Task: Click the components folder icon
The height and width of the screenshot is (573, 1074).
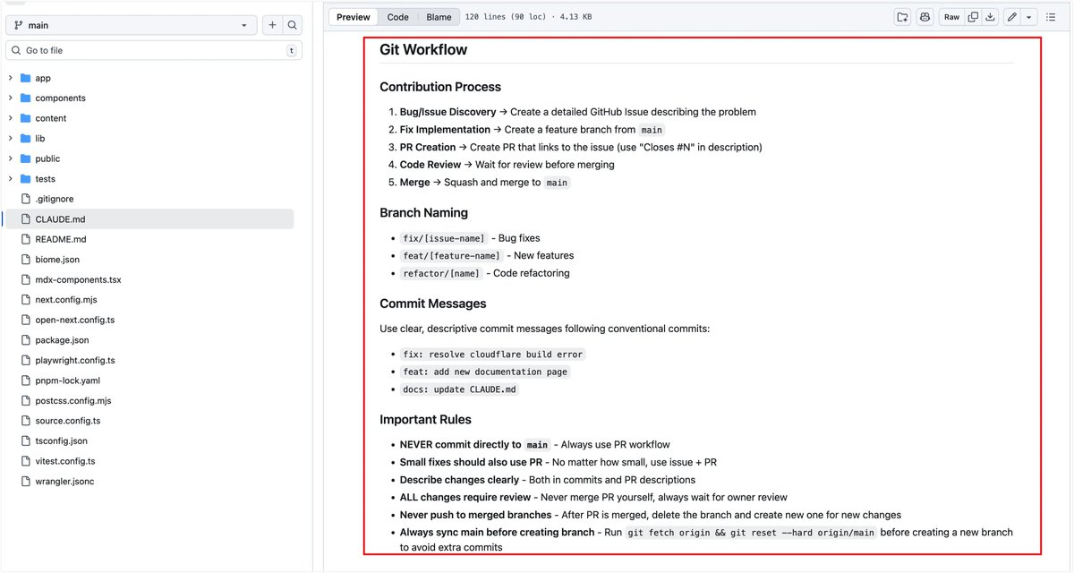Action: (25, 98)
